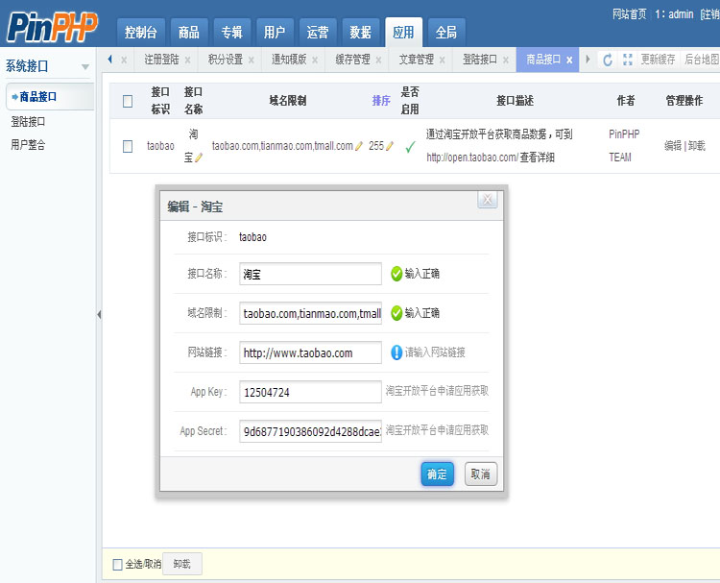The height and width of the screenshot is (583, 720).
Task: Click the 后台地图 button
Action: click(701, 60)
